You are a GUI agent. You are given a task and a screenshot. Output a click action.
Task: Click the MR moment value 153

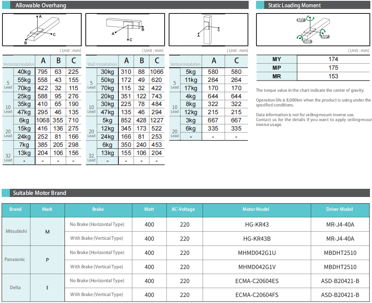[x=333, y=76]
